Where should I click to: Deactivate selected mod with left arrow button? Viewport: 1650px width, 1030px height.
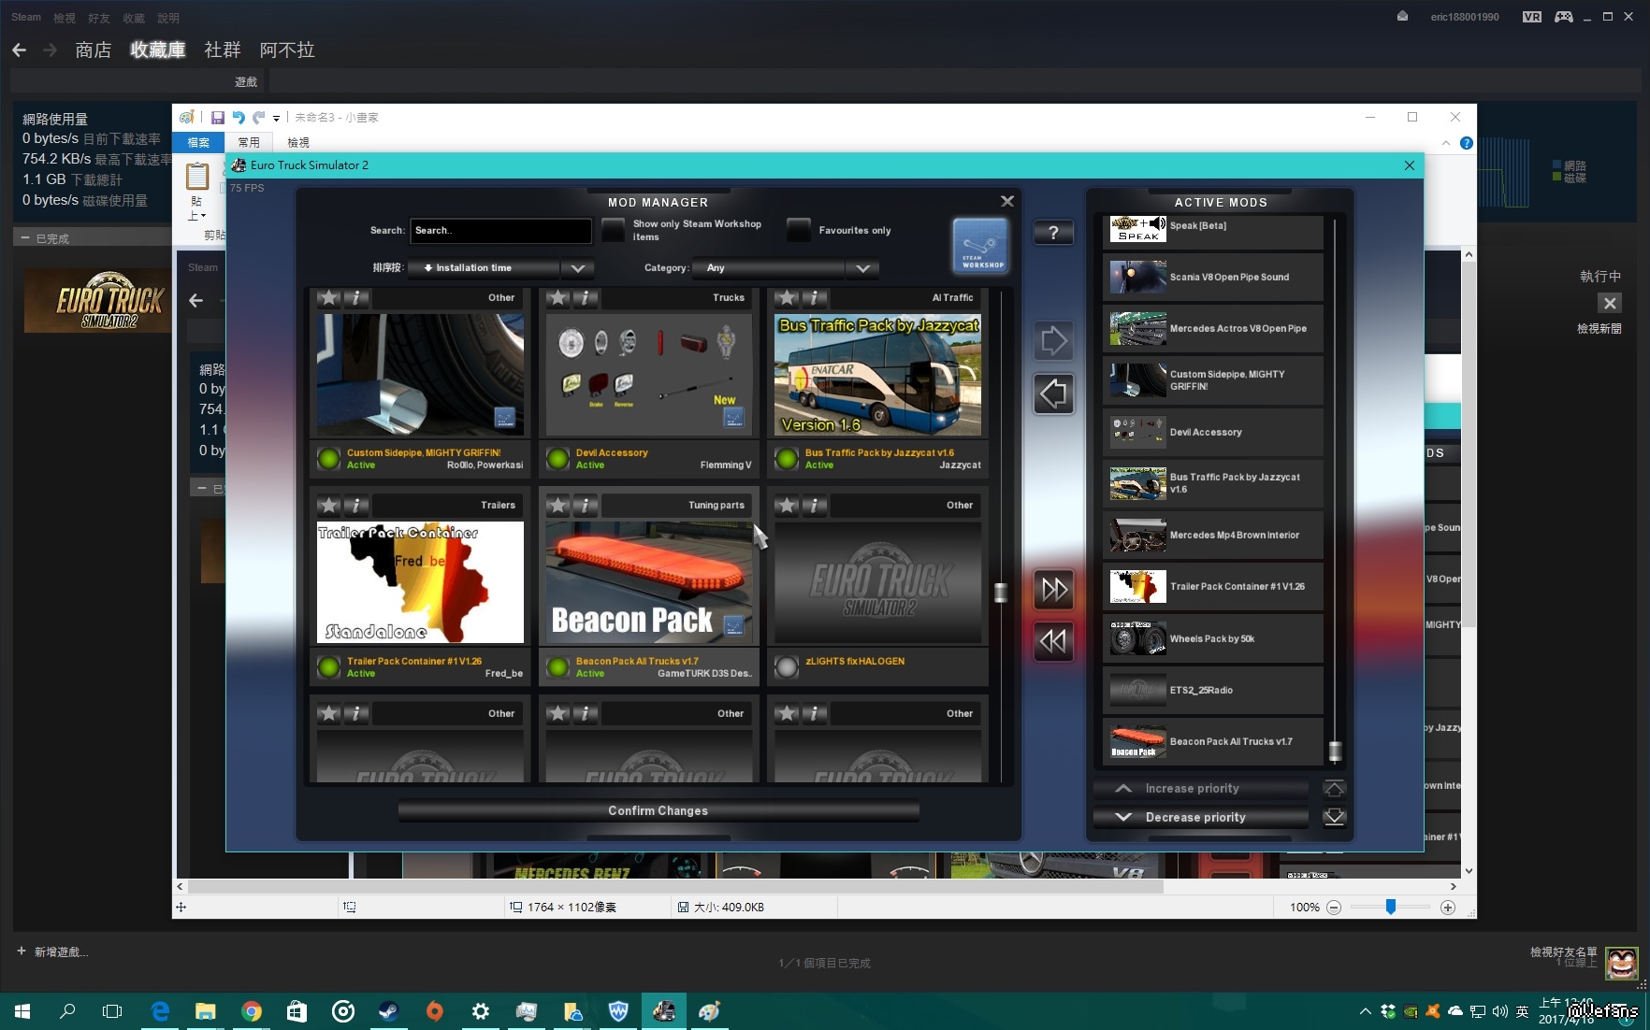1053,393
